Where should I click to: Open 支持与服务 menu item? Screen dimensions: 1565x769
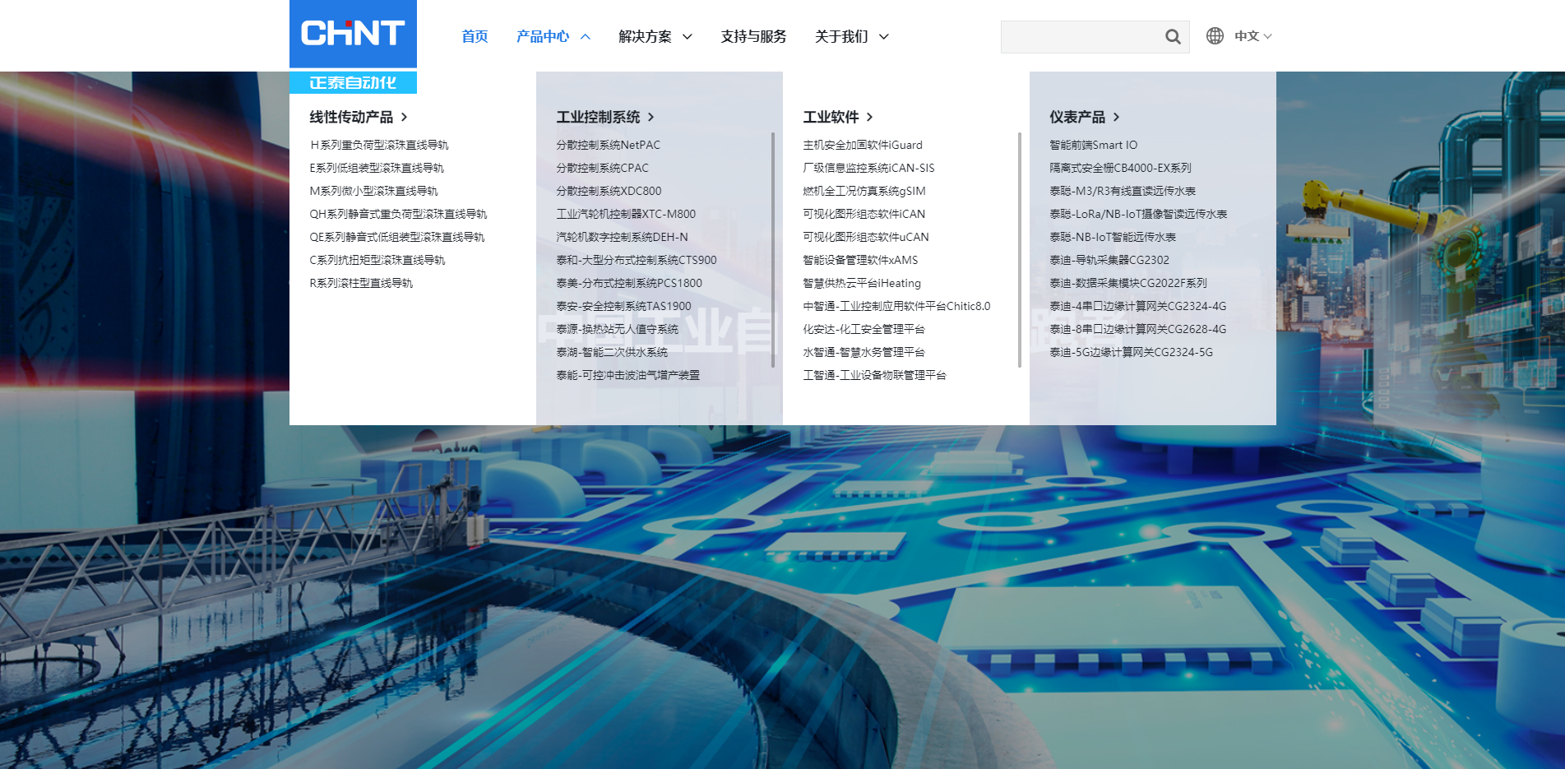pyautogui.click(x=753, y=37)
